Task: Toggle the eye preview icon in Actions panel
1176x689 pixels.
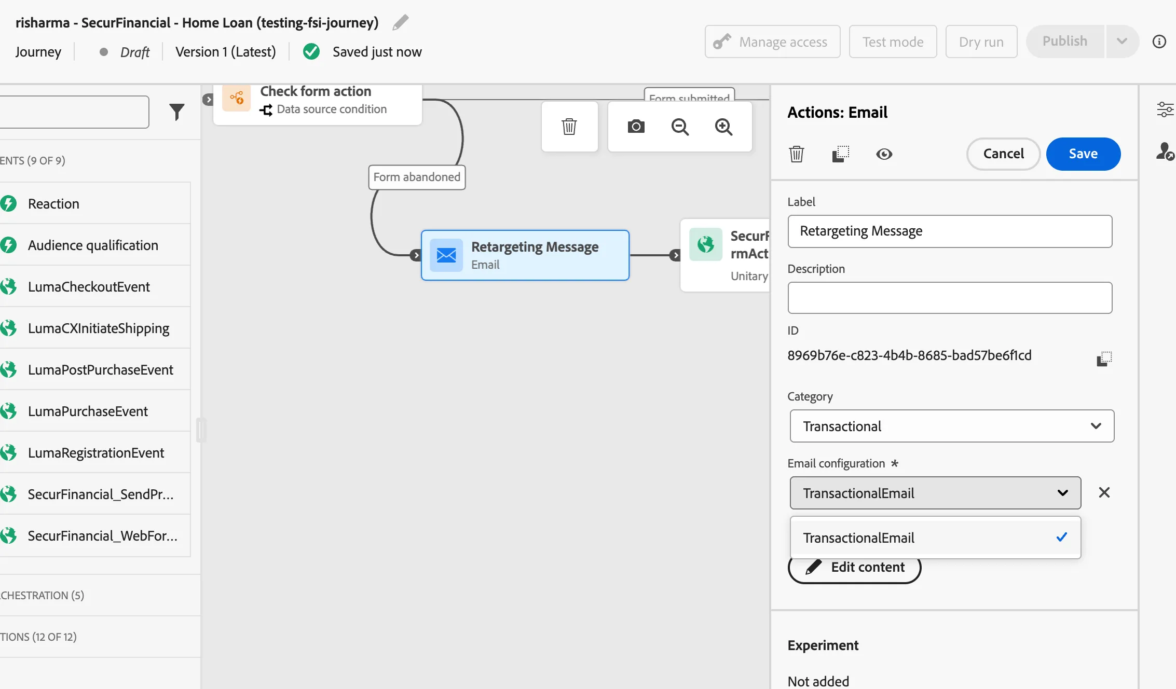Action: [884, 154]
